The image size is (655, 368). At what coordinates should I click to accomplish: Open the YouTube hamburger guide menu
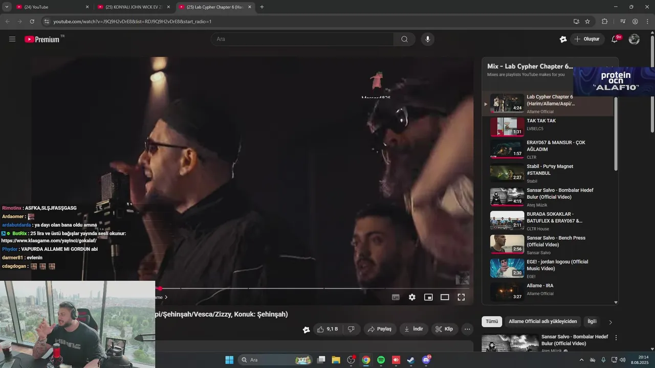12,39
